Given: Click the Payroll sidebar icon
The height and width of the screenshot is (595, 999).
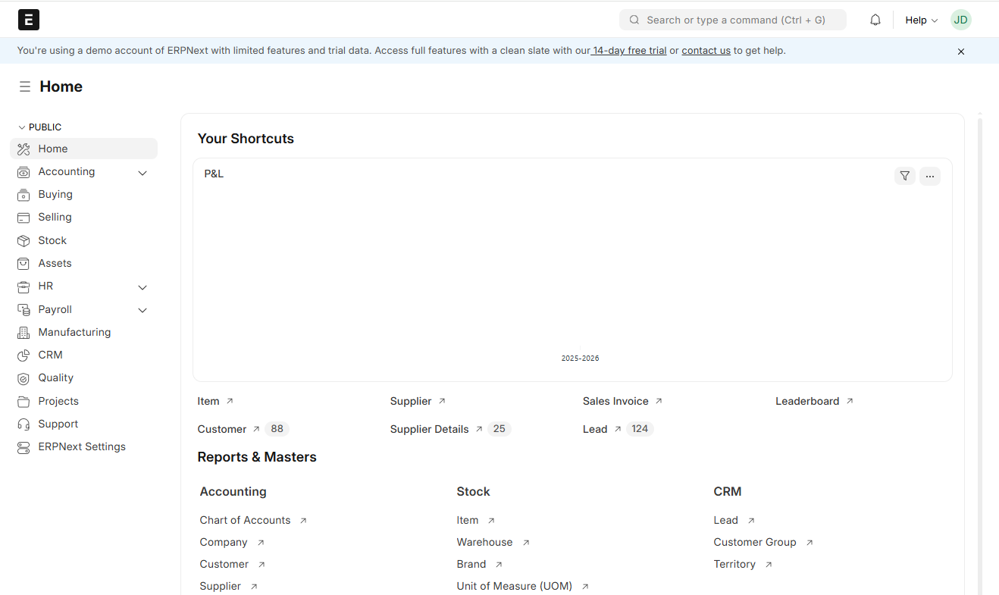Looking at the screenshot, I should click(23, 309).
